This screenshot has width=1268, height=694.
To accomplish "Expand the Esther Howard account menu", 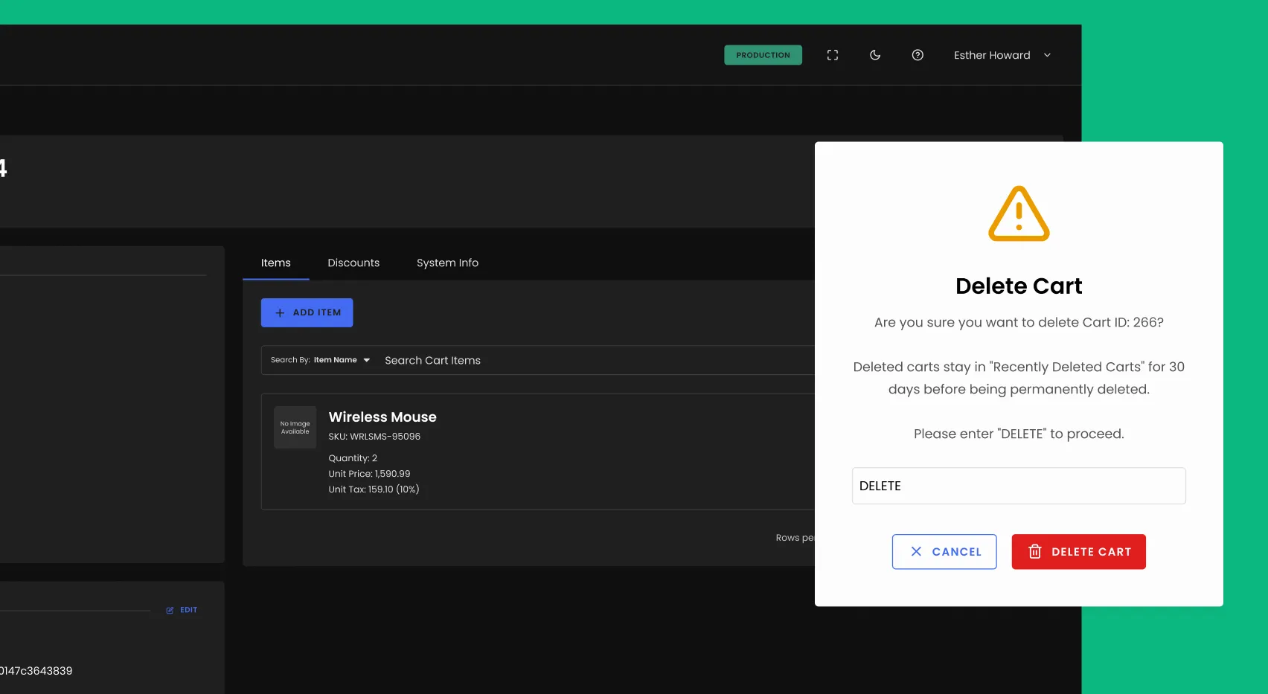I will (x=1002, y=54).
